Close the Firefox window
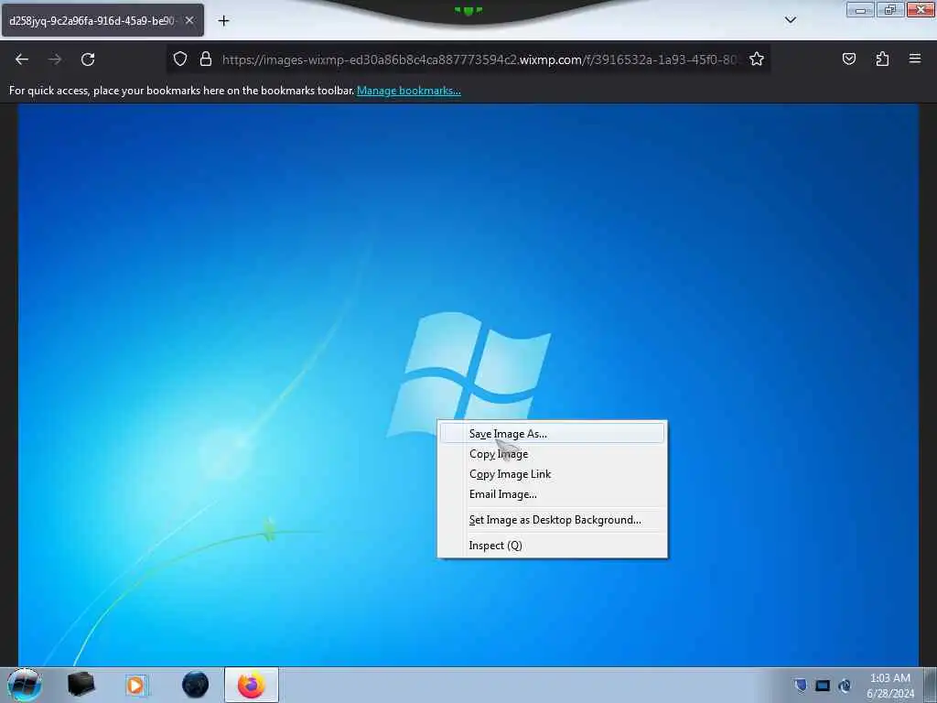Image resolution: width=937 pixels, height=703 pixels. click(921, 9)
